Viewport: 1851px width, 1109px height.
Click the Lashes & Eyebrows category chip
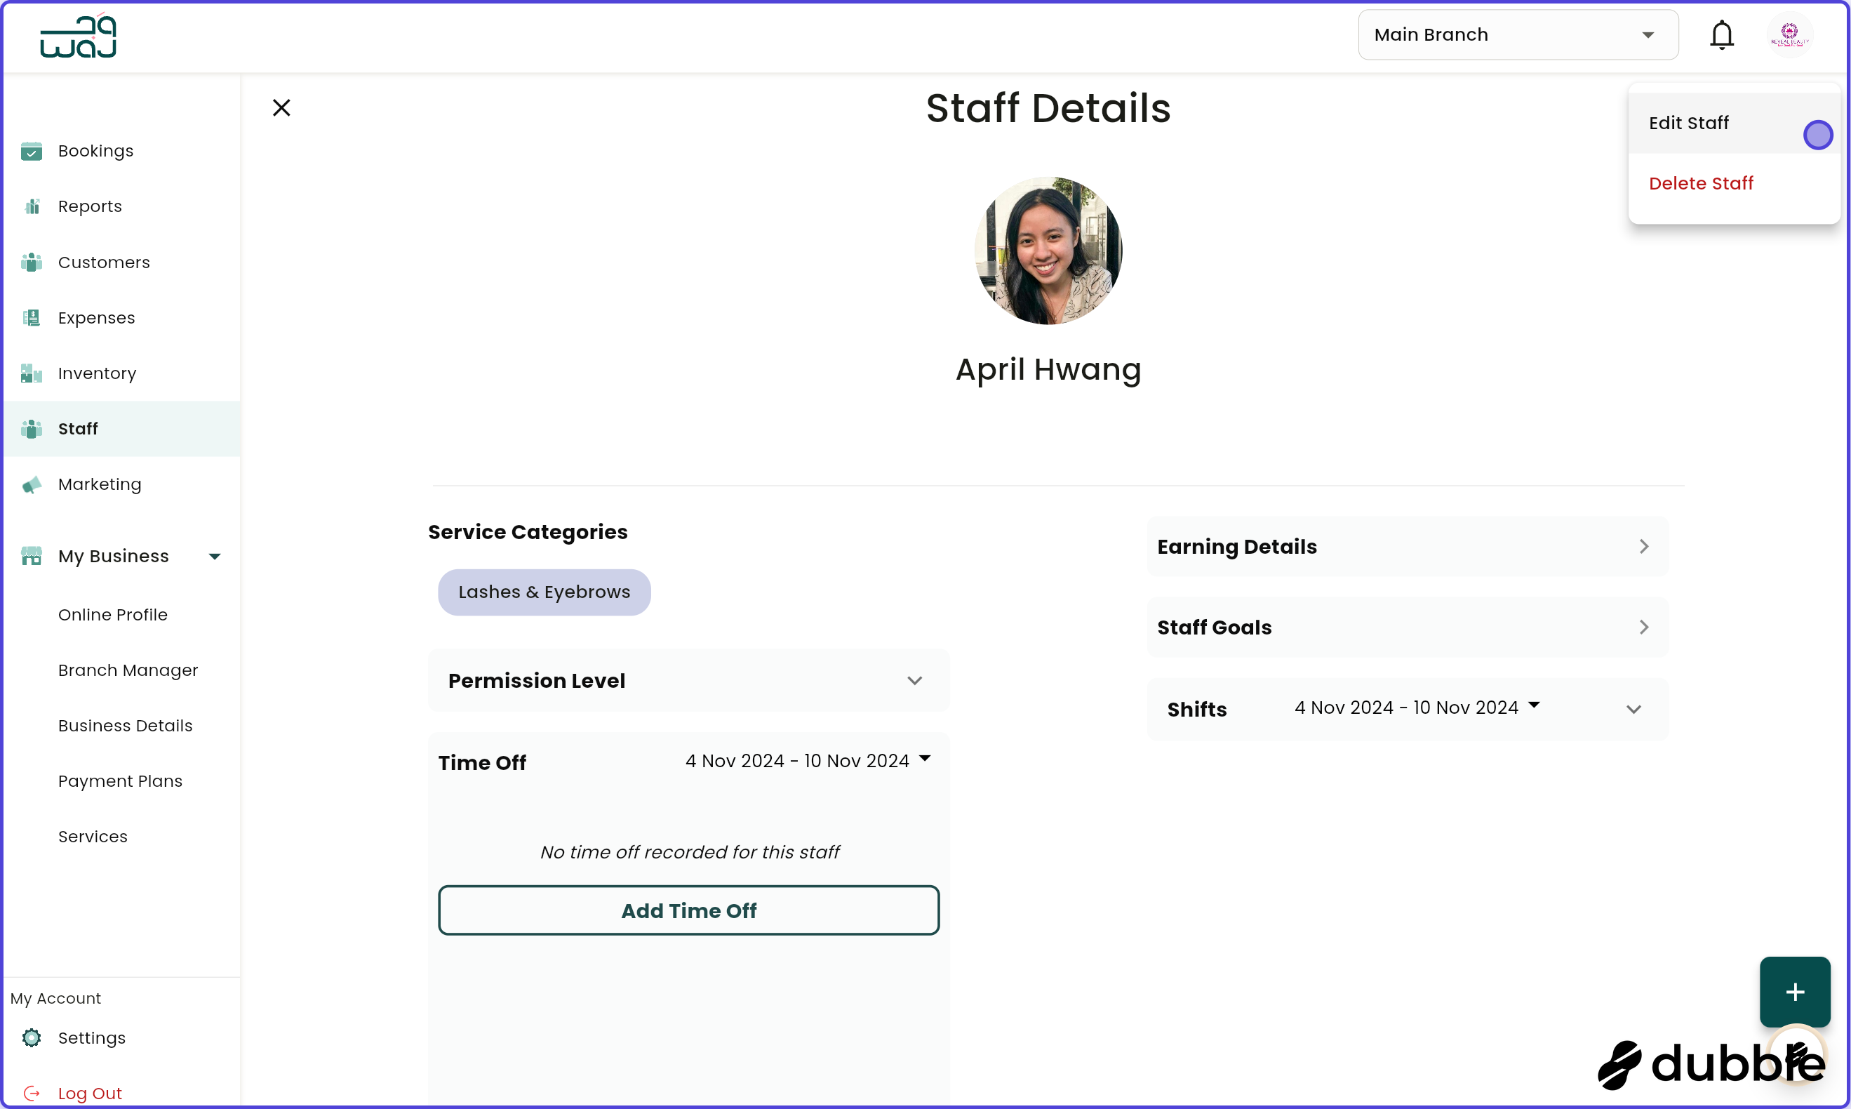[544, 592]
